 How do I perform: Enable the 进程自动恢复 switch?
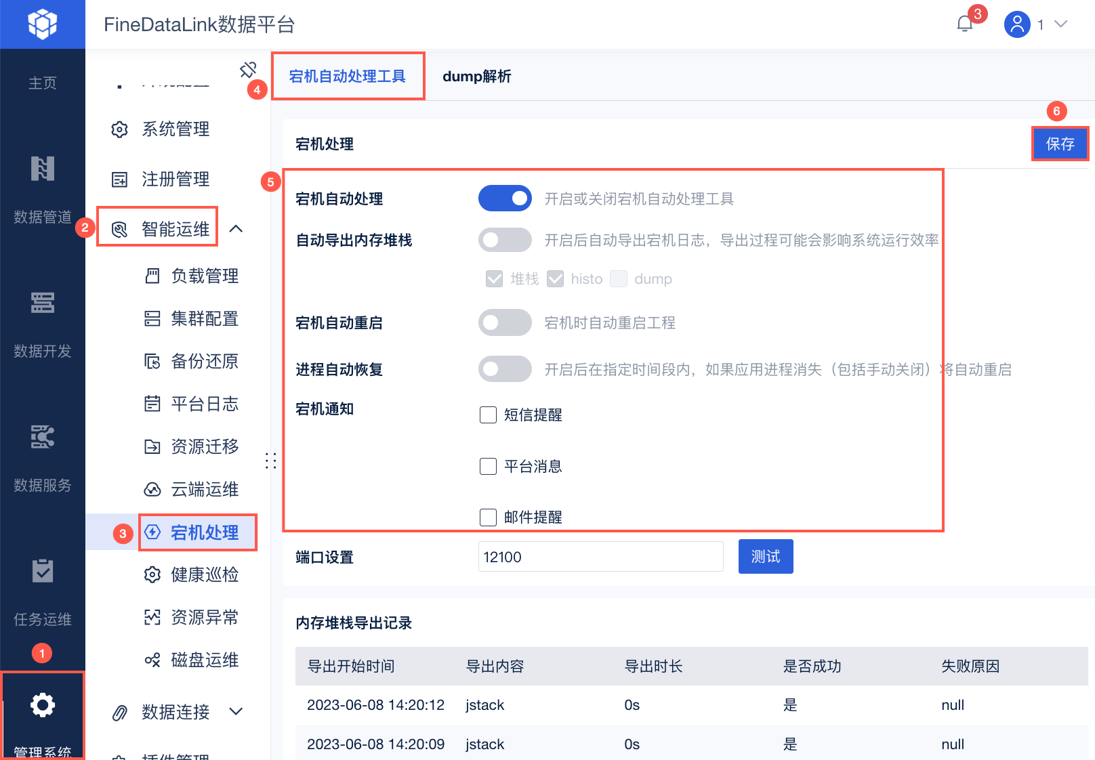coord(505,369)
